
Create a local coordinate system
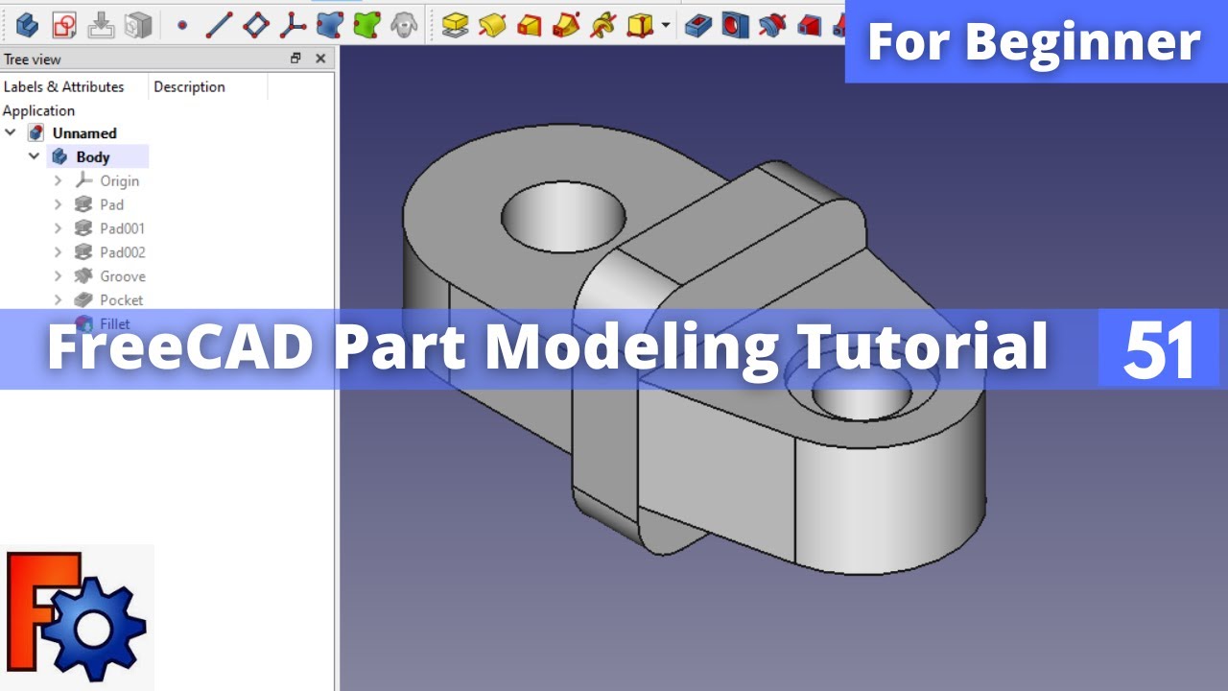point(293,25)
